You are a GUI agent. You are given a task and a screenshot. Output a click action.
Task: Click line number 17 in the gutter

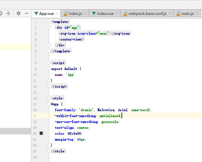35,116
